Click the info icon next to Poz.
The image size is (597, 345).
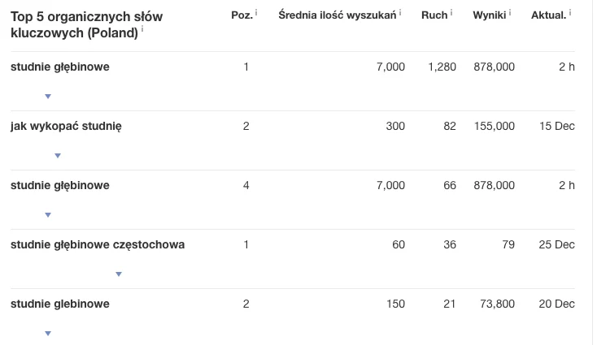[256, 13]
